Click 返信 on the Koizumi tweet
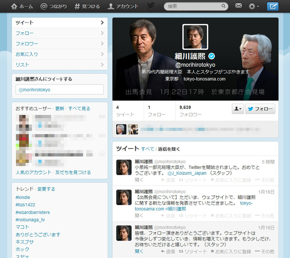Image resolution: width=290 pixels, height=258 pixels. tap(168, 180)
